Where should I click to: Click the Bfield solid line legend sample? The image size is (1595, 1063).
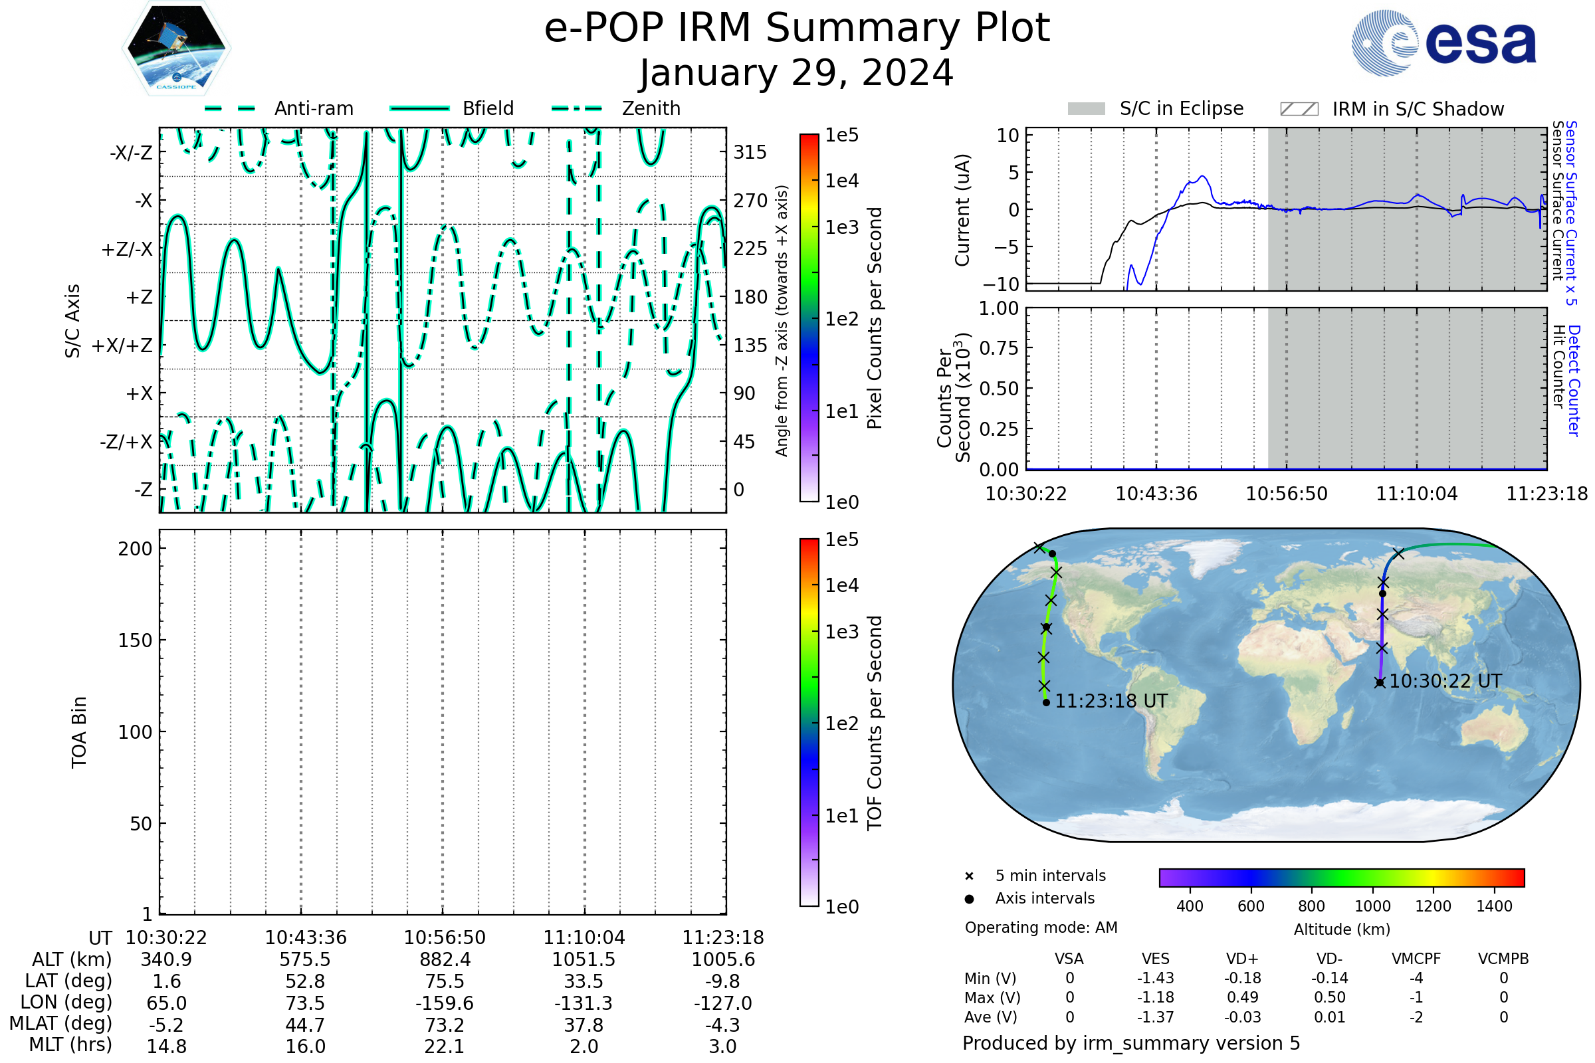(419, 108)
